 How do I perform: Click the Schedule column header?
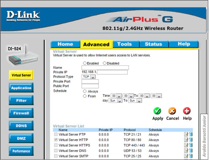tap(155, 130)
